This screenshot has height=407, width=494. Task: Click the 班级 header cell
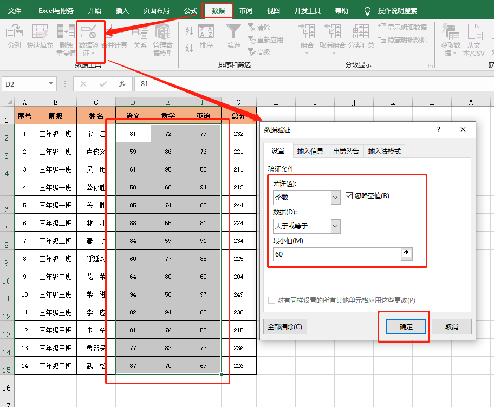pyautogui.click(x=56, y=115)
